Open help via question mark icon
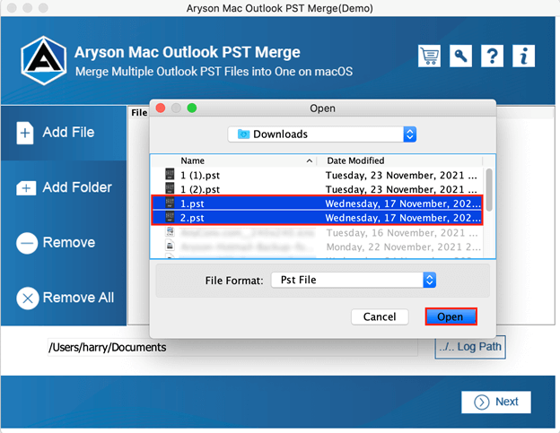 click(x=492, y=56)
